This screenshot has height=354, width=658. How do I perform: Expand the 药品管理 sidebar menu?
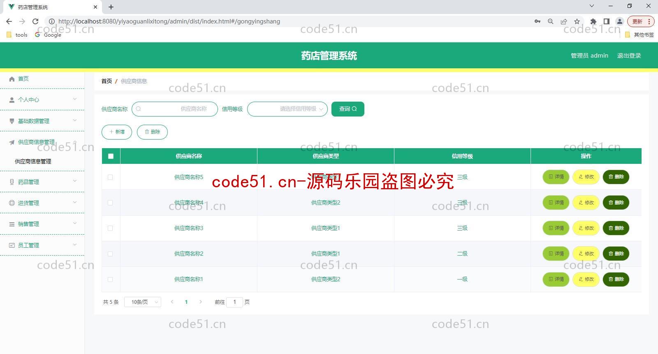(42, 182)
